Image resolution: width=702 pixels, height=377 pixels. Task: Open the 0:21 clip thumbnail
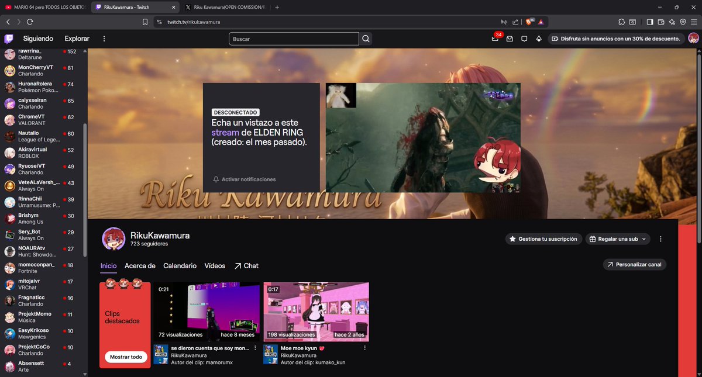tap(207, 312)
